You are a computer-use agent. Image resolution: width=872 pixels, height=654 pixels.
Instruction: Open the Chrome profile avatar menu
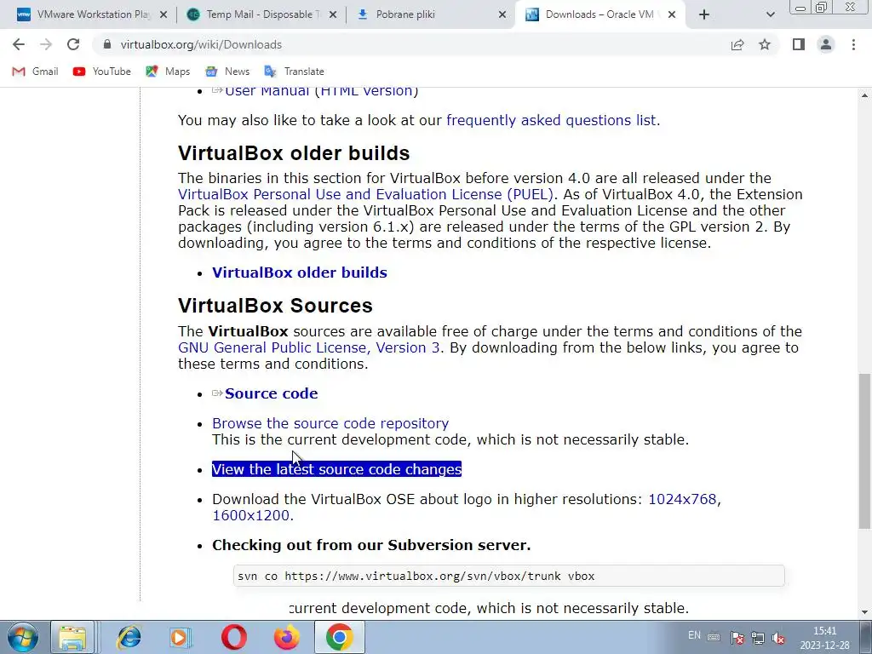tap(826, 44)
